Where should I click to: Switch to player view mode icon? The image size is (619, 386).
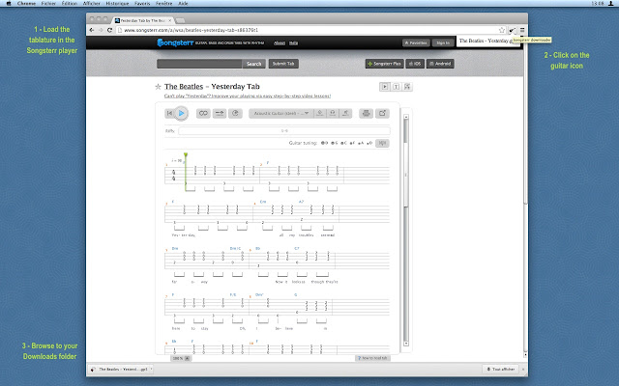385,87
